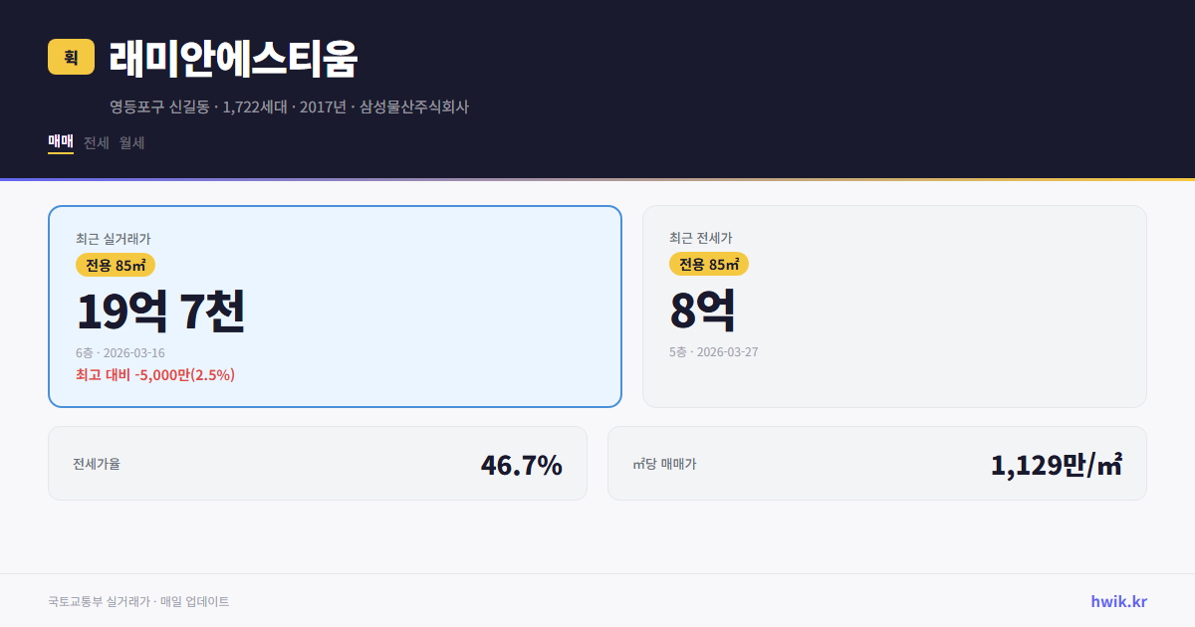Select the red 최고 대비 -5,000만(2.5%) text
Image resolution: width=1195 pixels, height=627 pixels.
click(154, 375)
